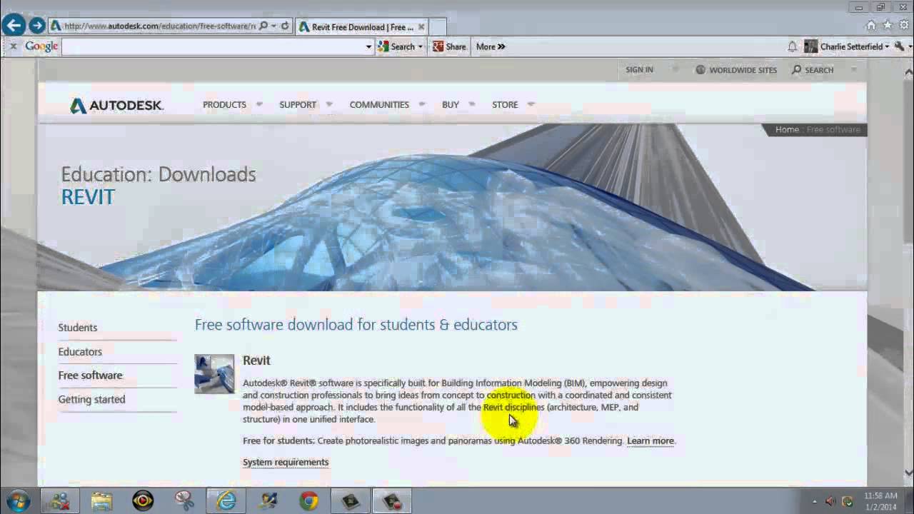Open the Educators sidebar link
Image resolution: width=914 pixels, height=514 pixels.
80,352
